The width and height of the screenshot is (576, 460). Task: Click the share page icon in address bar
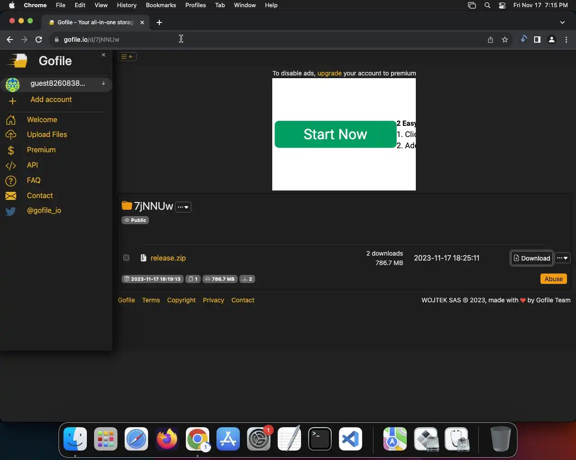pyautogui.click(x=490, y=40)
